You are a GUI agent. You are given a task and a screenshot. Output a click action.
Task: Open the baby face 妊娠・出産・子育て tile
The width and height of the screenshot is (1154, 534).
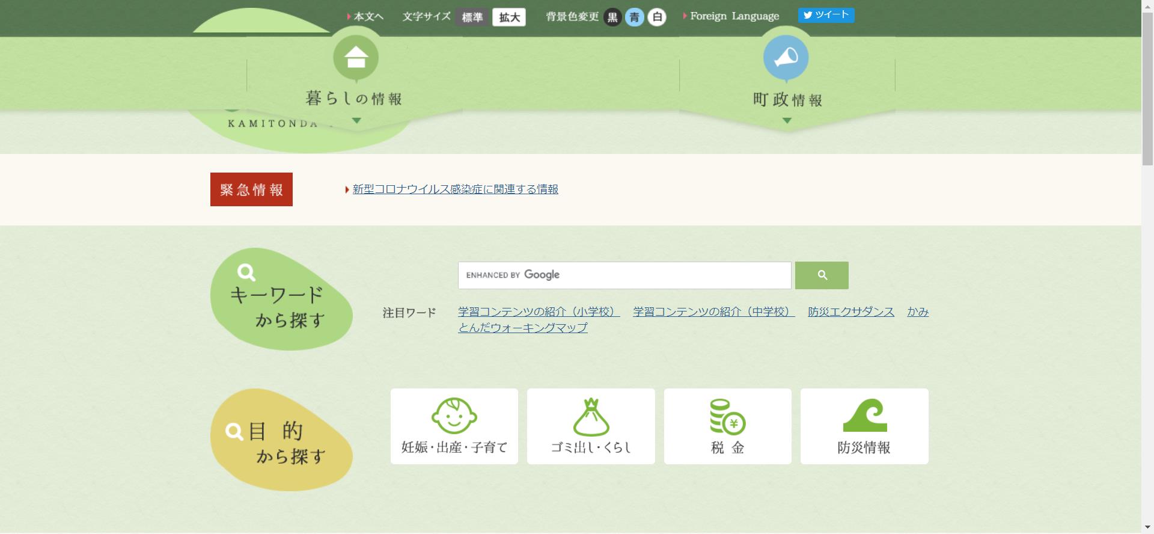point(454,426)
